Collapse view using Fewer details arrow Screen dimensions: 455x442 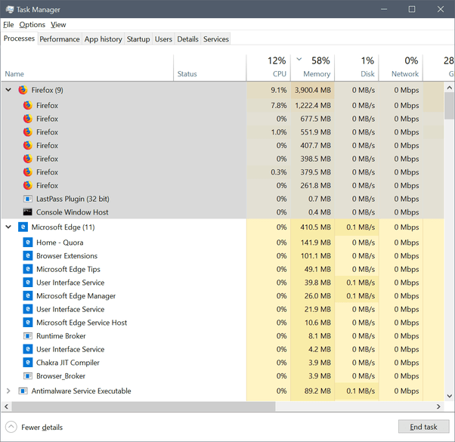(11, 427)
